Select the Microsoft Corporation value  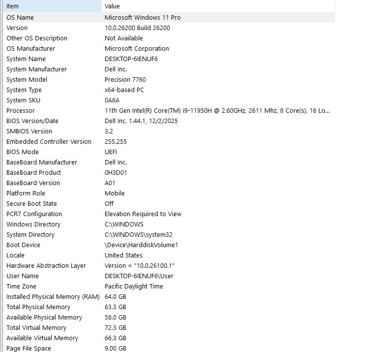pos(137,49)
